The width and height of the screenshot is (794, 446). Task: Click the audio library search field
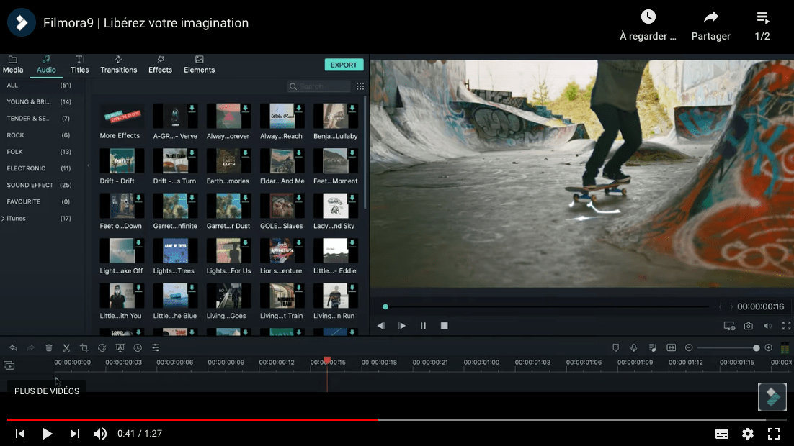[x=318, y=86]
